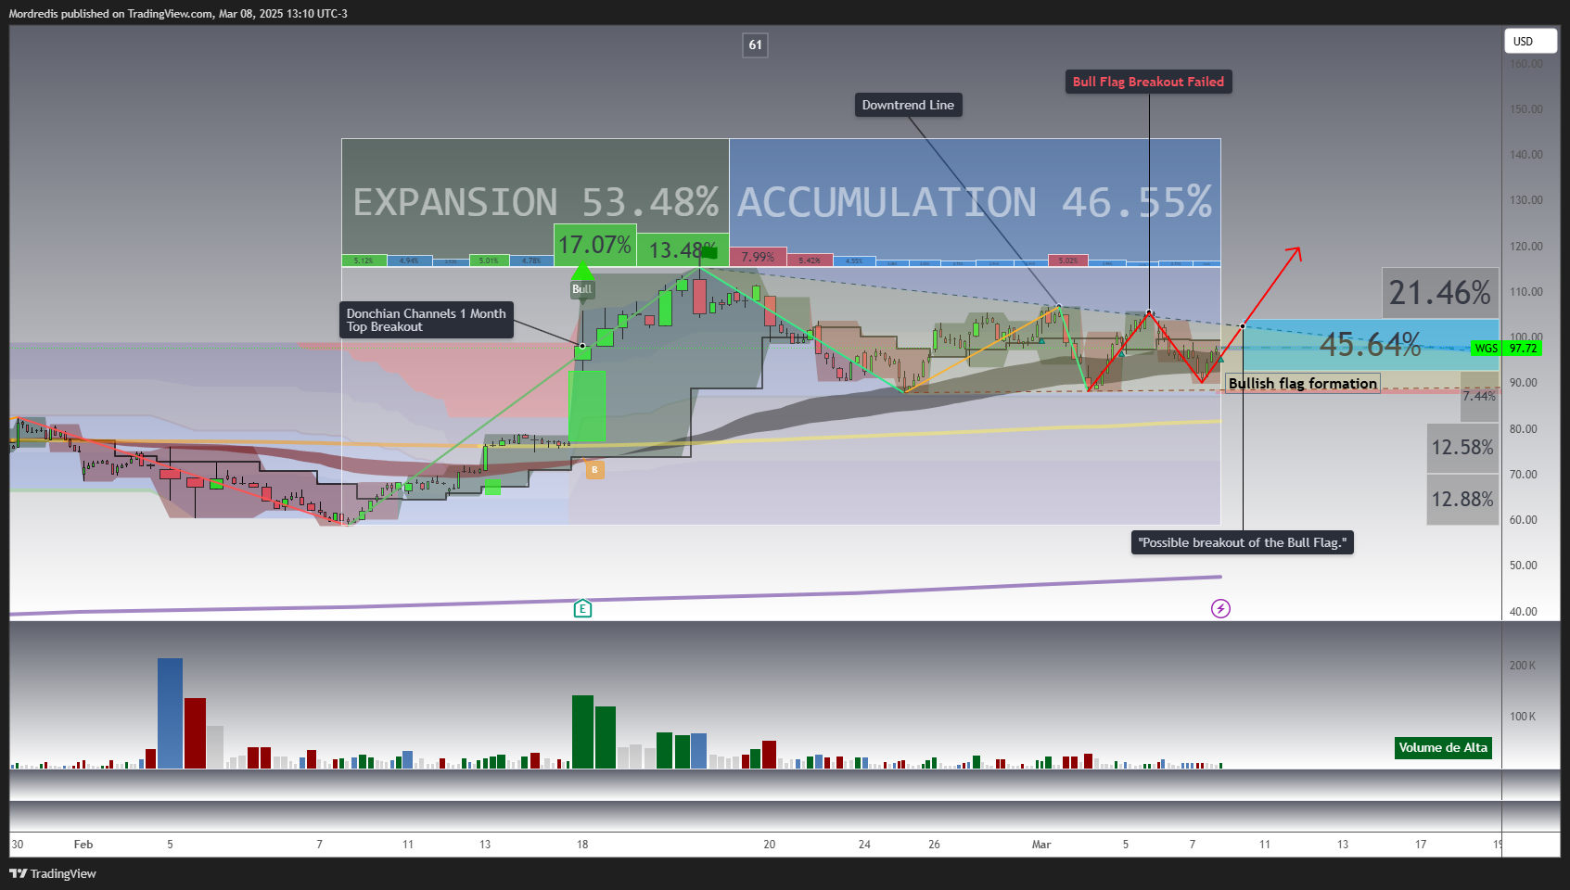Click the 12.88% range label
The image size is (1570, 890).
[1462, 500]
